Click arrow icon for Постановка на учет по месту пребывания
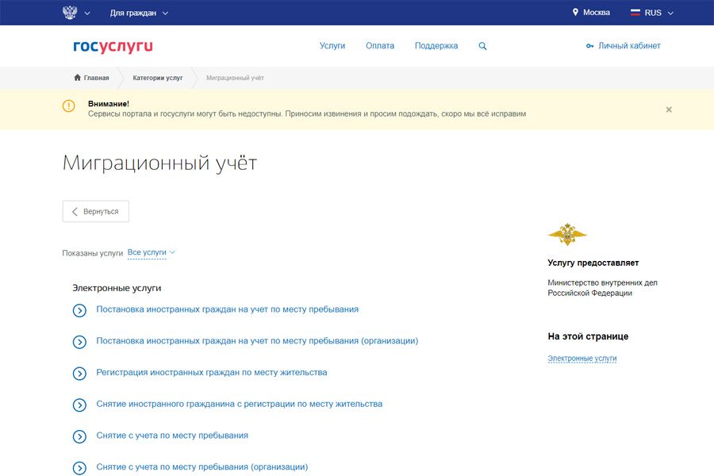714x476 pixels. (x=79, y=311)
